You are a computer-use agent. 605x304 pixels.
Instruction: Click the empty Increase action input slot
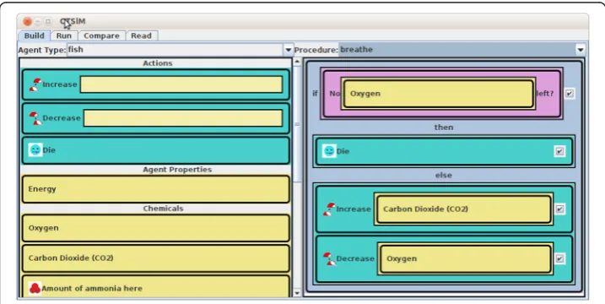click(181, 84)
